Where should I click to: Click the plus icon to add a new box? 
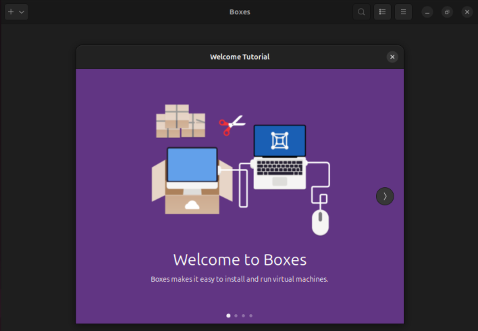click(x=11, y=12)
